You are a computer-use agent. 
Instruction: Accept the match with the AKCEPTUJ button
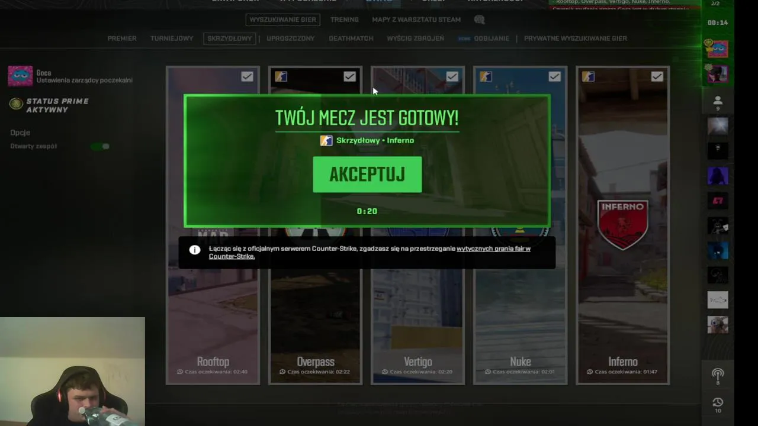tap(367, 175)
